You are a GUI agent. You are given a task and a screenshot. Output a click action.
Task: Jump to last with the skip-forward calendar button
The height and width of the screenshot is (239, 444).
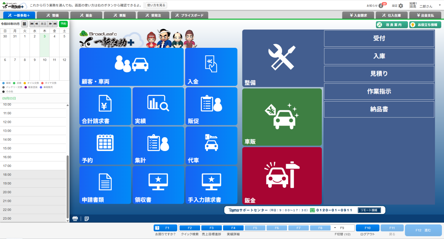click(x=55, y=24)
